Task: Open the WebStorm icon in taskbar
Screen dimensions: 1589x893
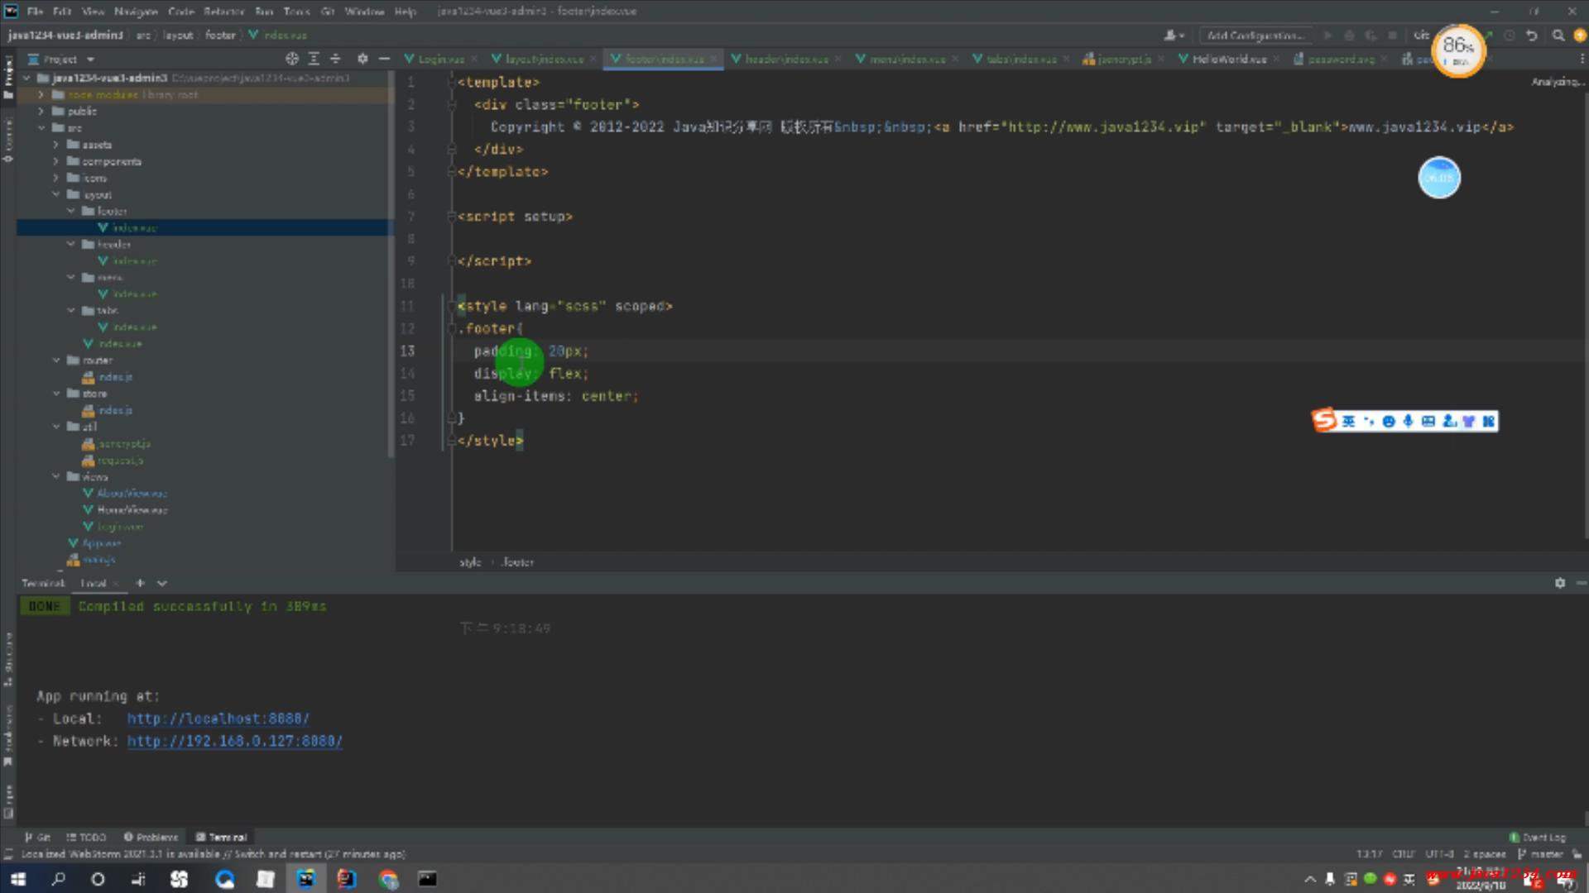Action: (x=306, y=879)
